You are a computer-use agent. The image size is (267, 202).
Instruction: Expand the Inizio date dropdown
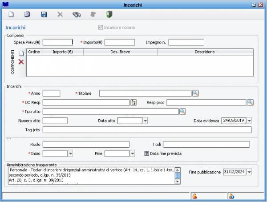pyautogui.click(x=70, y=154)
